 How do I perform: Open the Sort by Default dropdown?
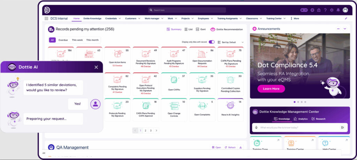[x=231, y=42]
